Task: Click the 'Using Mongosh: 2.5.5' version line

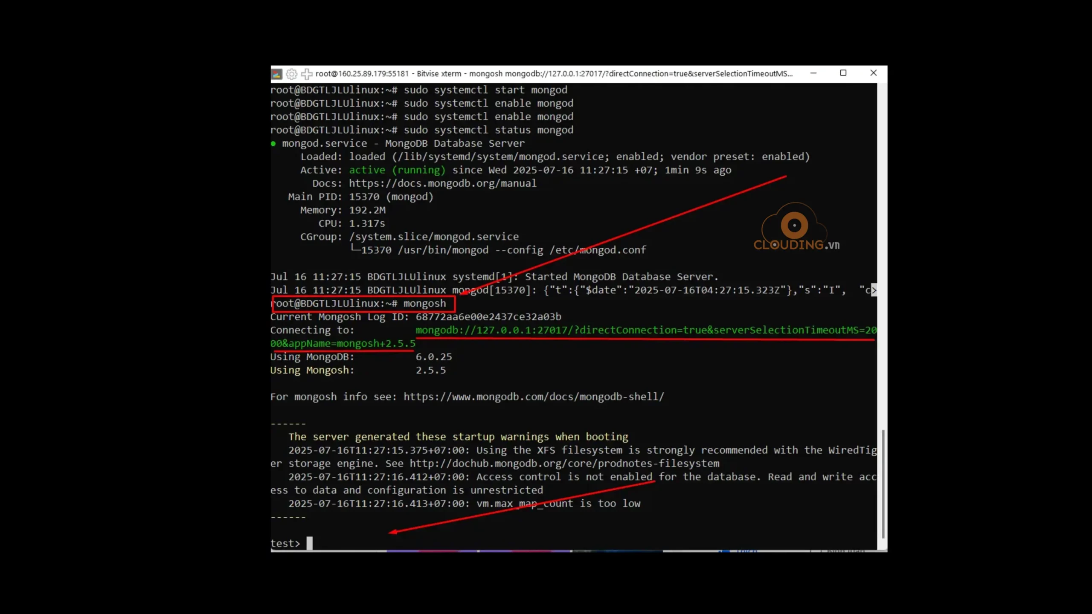Action: [x=358, y=370]
